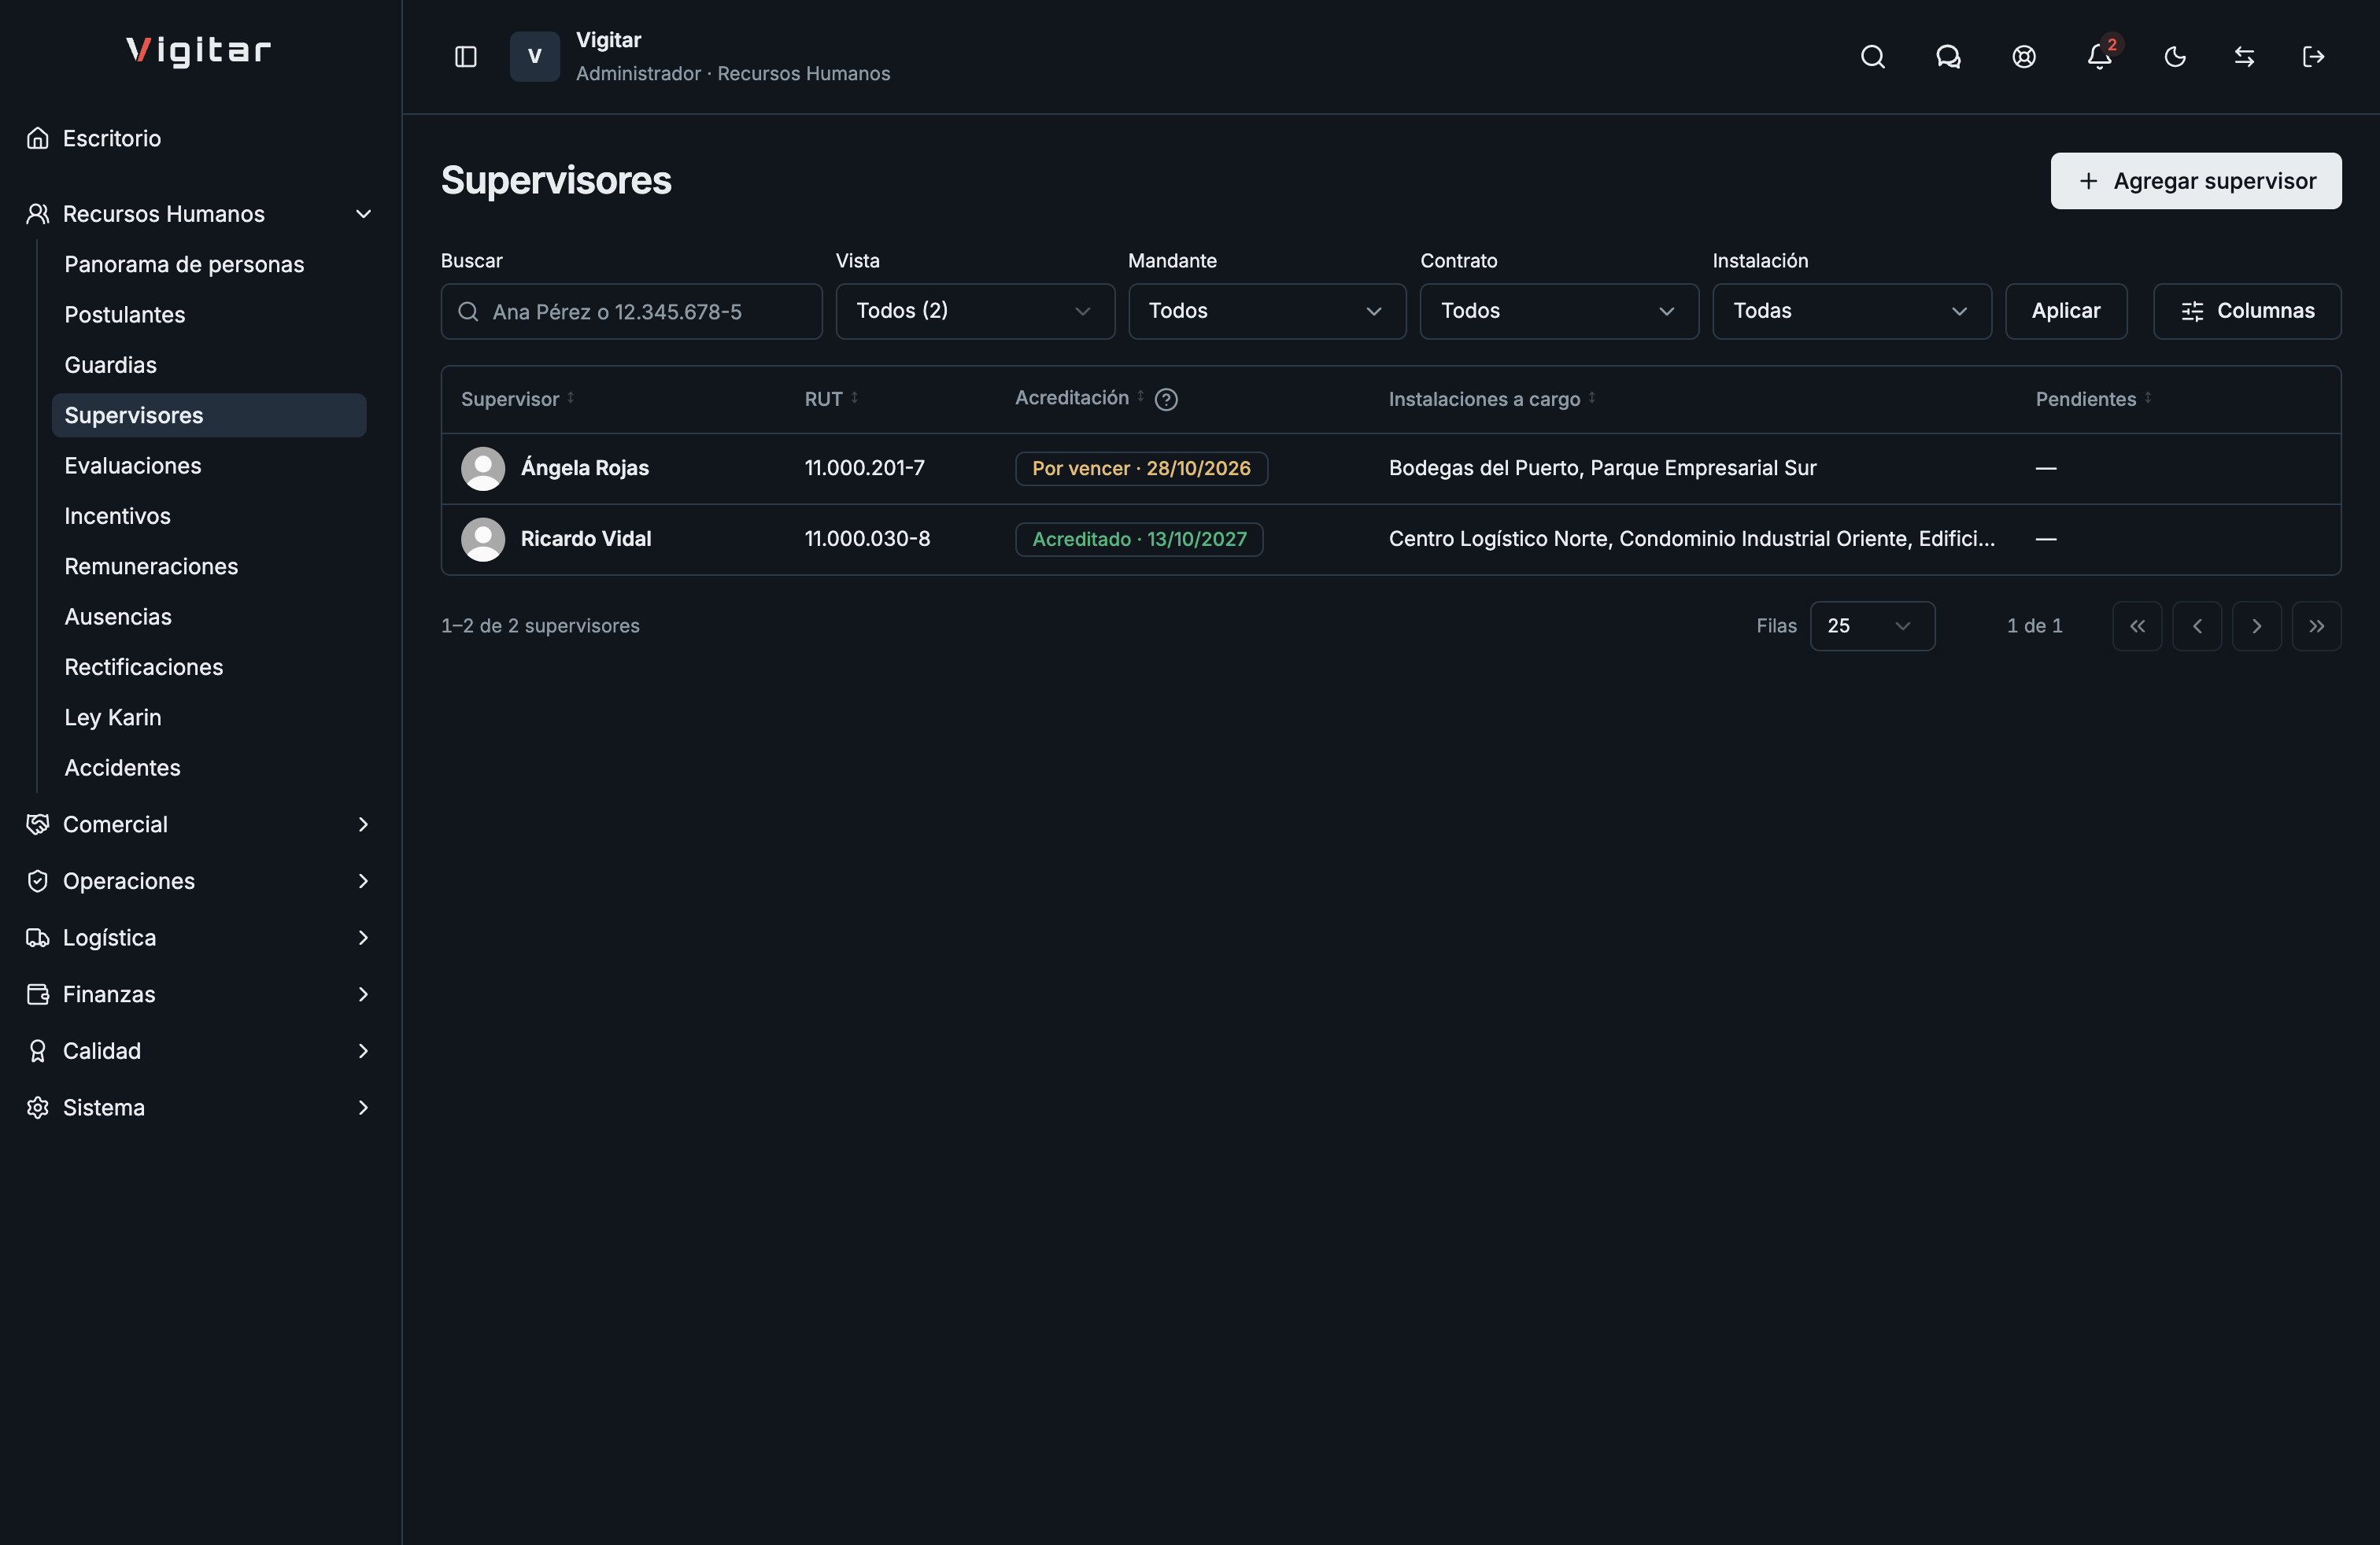Open the Vista dropdown Todos (2)
This screenshot has height=1545, width=2380.
click(x=975, y=311)
